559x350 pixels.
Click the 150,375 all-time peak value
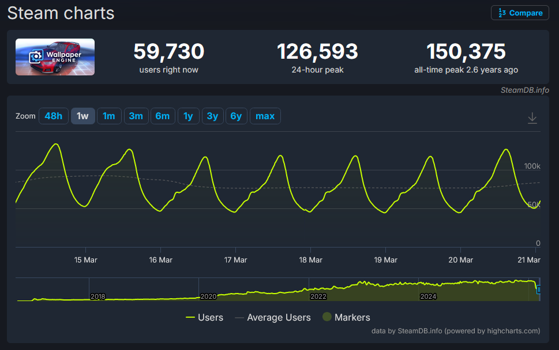click(x=466, y=52)
